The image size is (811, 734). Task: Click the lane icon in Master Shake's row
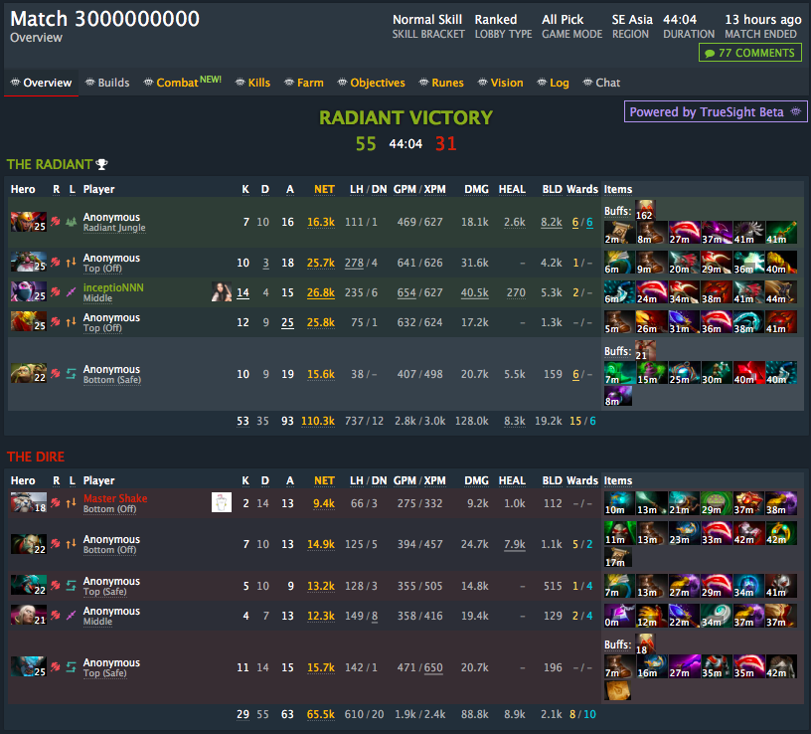[x=72, y=502]
